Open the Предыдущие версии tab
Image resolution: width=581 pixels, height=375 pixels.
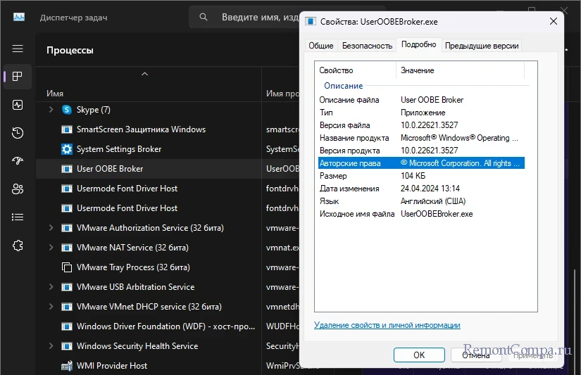[x=482, y=46]
